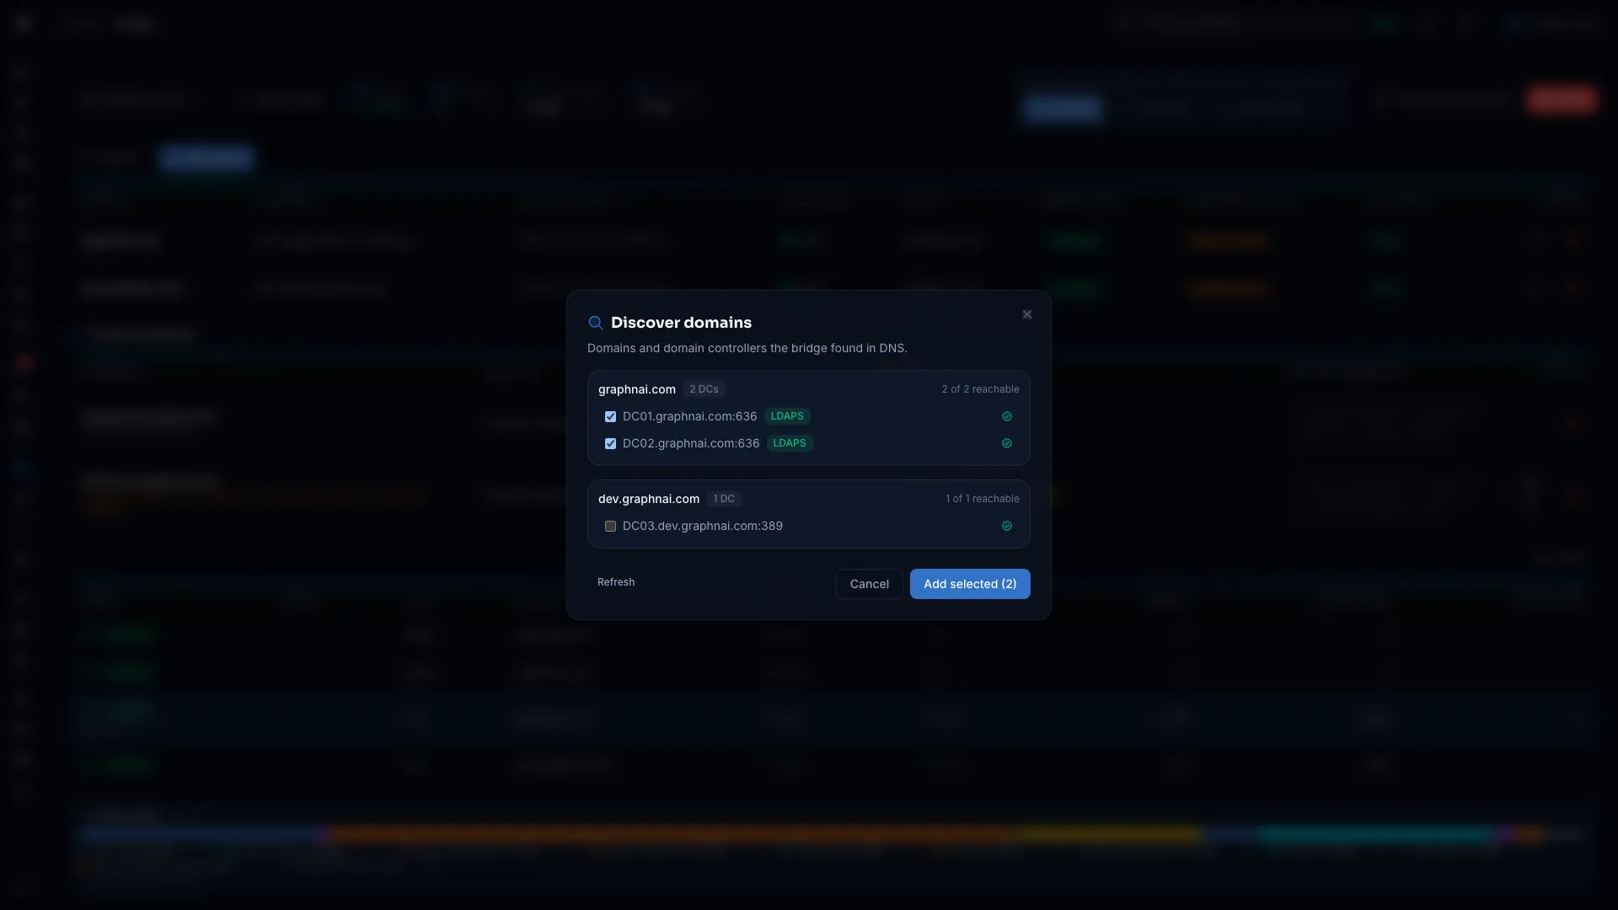Click the Cancel button
Image resolution: width=1618 pixels, height=910 pixels.
(x=869, y=584)
